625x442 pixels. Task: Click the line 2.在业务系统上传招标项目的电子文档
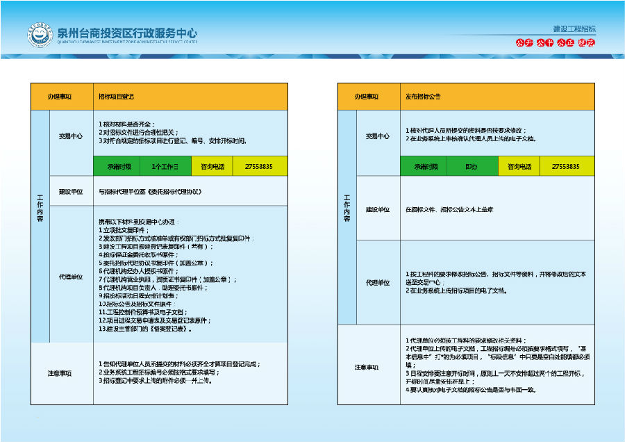click(457, 290)
